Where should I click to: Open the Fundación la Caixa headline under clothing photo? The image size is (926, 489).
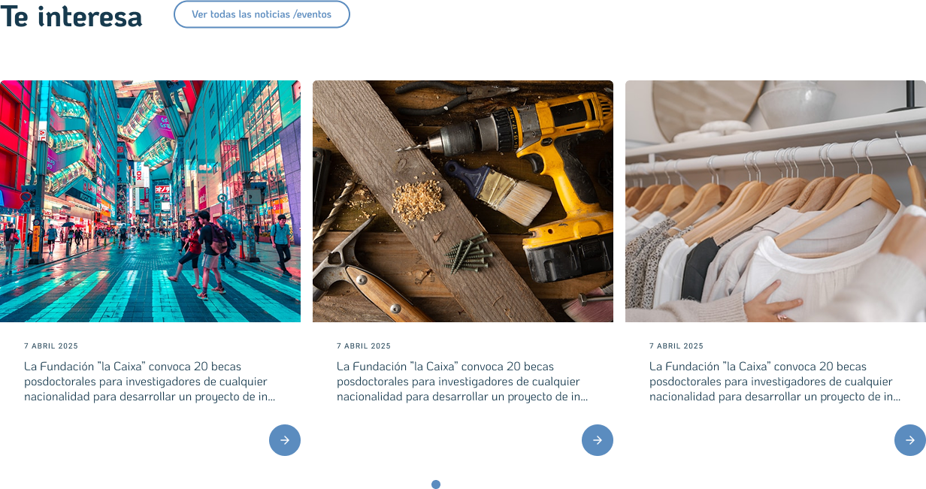pos(775,382)
